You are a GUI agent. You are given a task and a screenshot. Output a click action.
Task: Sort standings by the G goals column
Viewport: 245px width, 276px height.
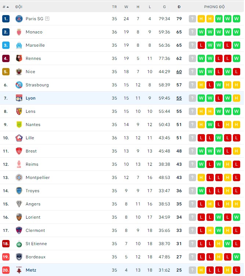point(164,7)
